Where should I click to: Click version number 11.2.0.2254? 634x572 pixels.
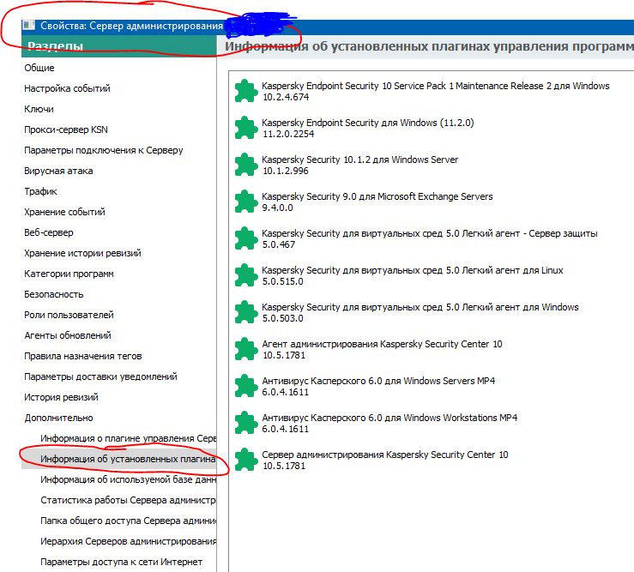pos(288,134)
